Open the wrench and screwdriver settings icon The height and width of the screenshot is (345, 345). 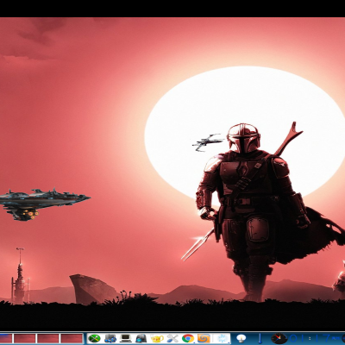pos(172,338)
